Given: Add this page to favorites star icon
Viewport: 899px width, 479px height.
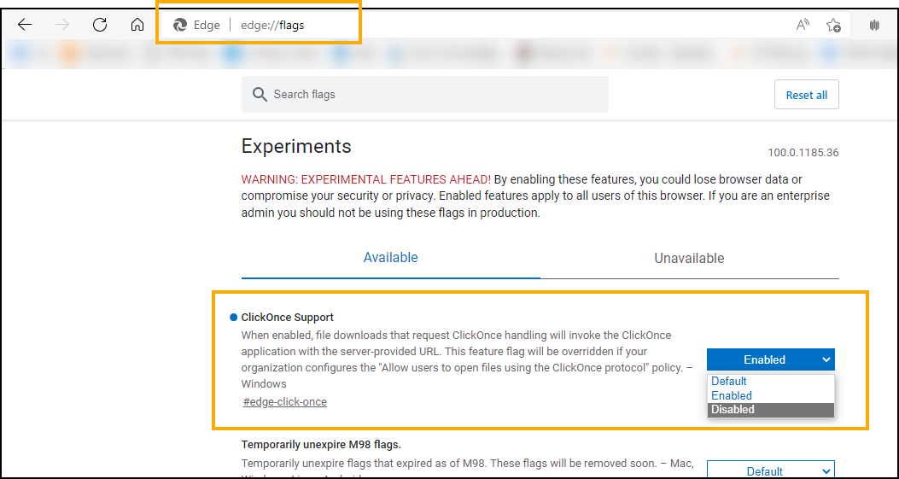Looking at the screenshot, I should pyautogui.click(x=833, y=25).
